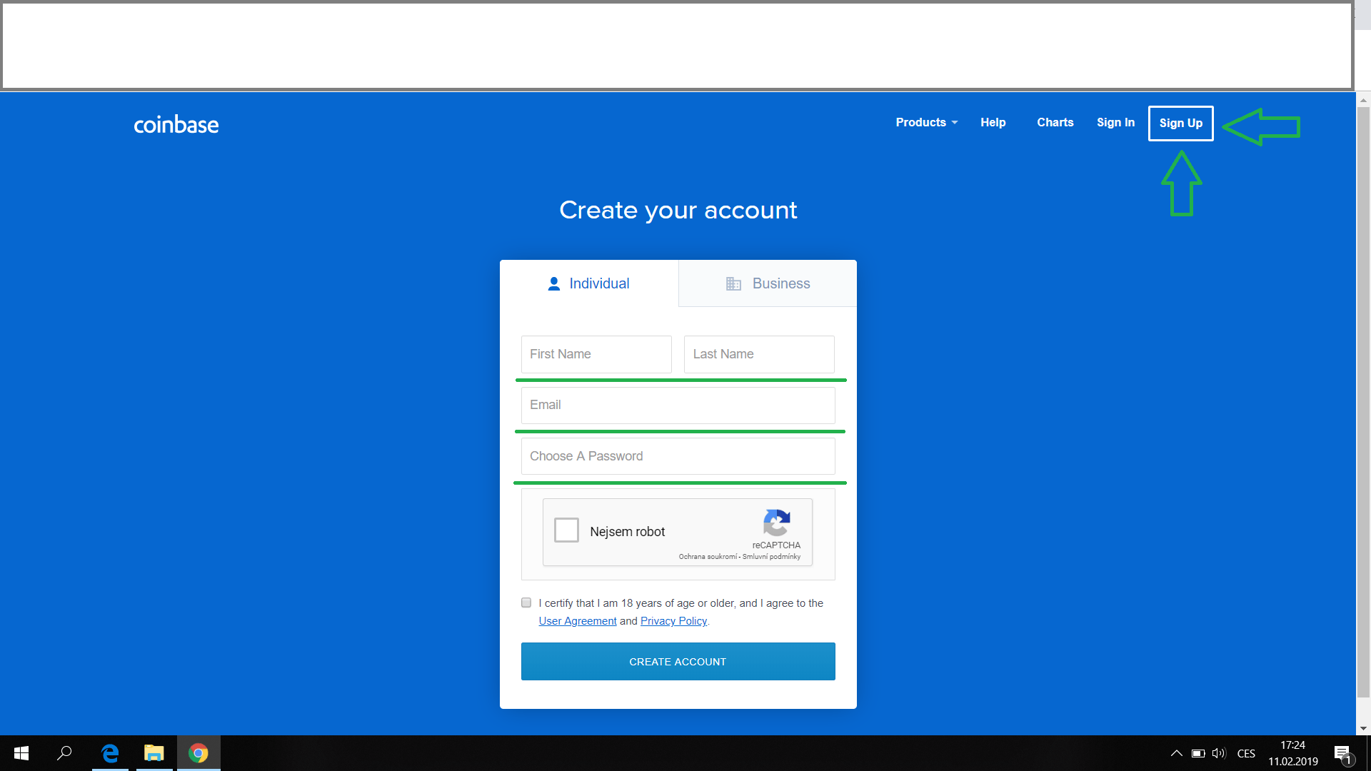
Task: Open the Sign In page
Action: pos(1115,123)
